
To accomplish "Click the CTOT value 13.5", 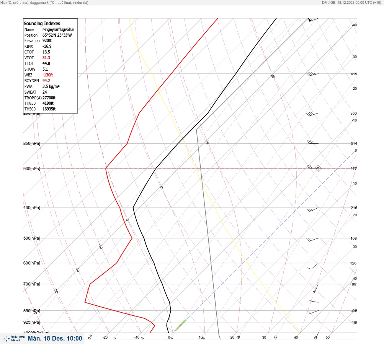I will point(46,52).
